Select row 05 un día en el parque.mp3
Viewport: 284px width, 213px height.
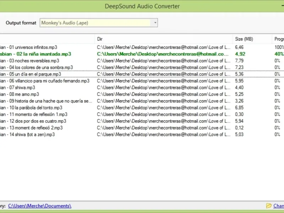tap(142, 74)
